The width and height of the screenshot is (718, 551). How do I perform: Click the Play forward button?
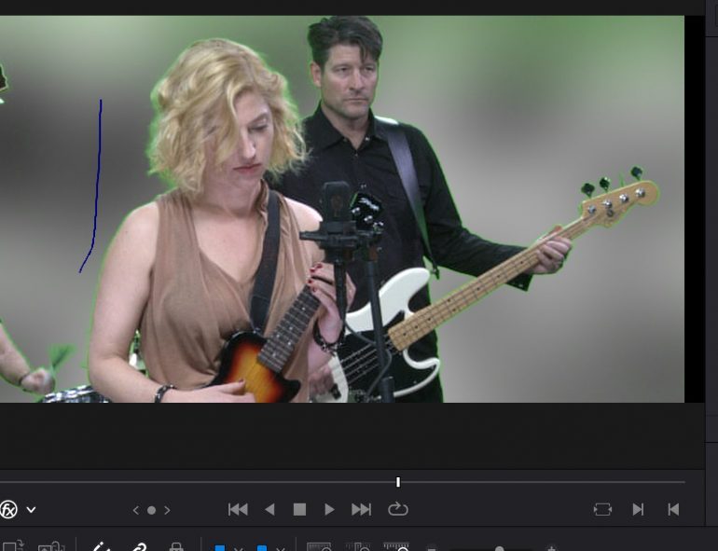(x=329, y=509)
